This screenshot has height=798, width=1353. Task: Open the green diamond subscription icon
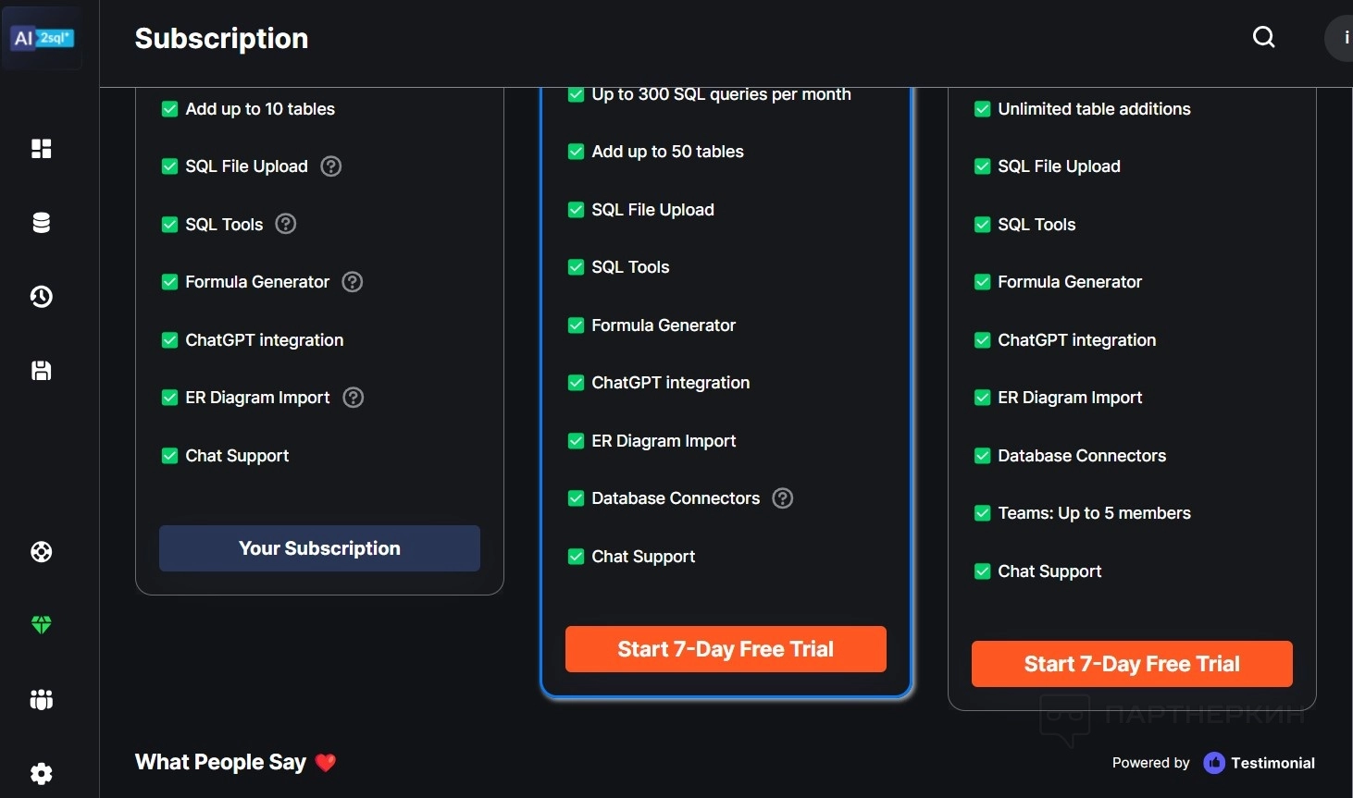[42, 625]
